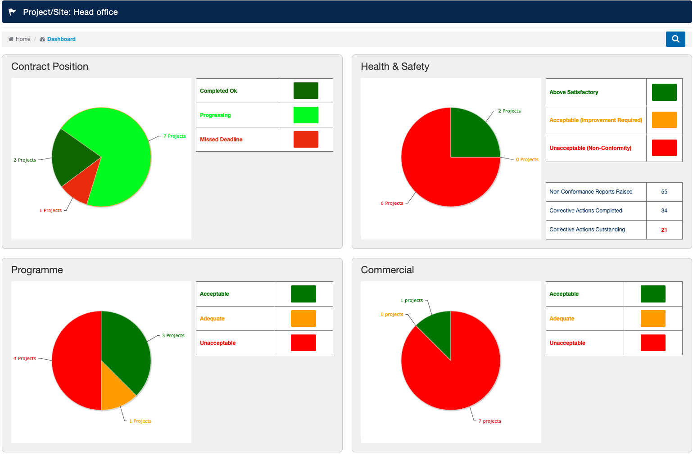Viewport: 693px width, 456px height.
Task: Select the Corrective Actions Outstanding value 21
Action: click(664, 230)
